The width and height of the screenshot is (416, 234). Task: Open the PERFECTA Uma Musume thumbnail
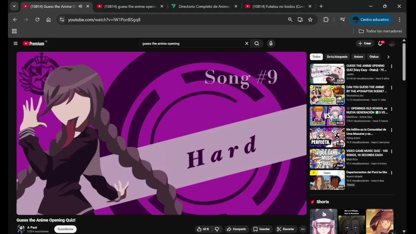tap(327, 137)
